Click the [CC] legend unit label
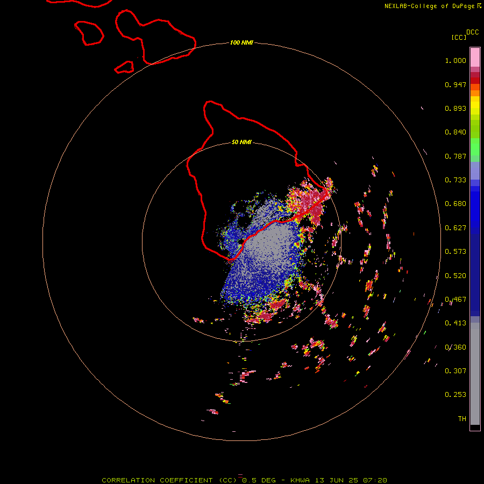484x484 pixels. pos(459,37)
